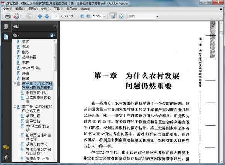Select the 采取直接行动 bookmark

37,93
